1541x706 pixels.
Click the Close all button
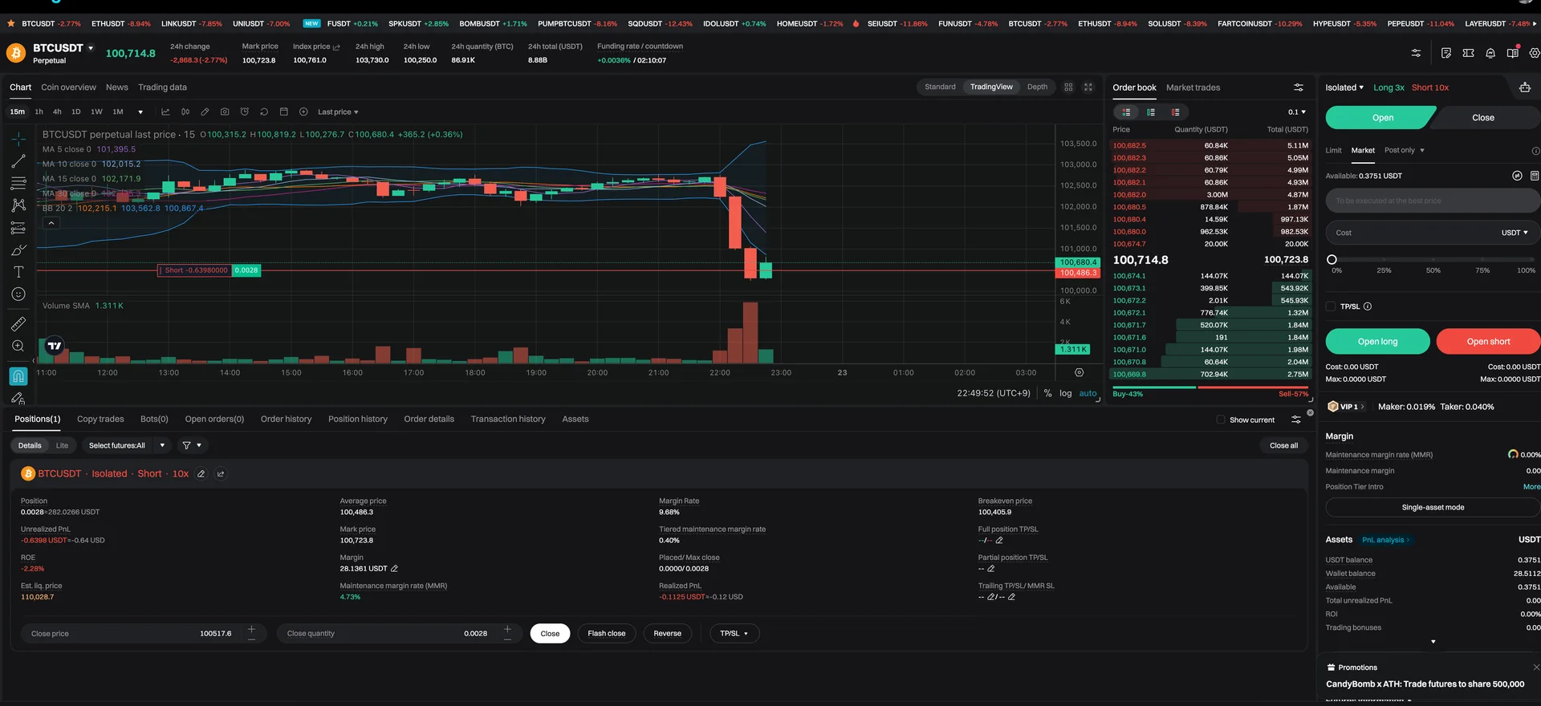1283,445
